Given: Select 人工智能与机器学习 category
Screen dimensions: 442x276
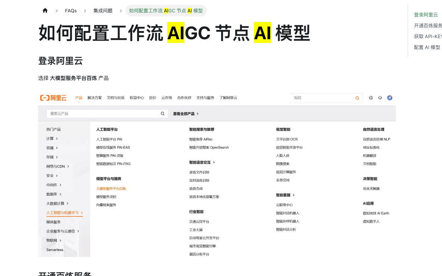Looking at the screenshot, I should coord(65,213).
